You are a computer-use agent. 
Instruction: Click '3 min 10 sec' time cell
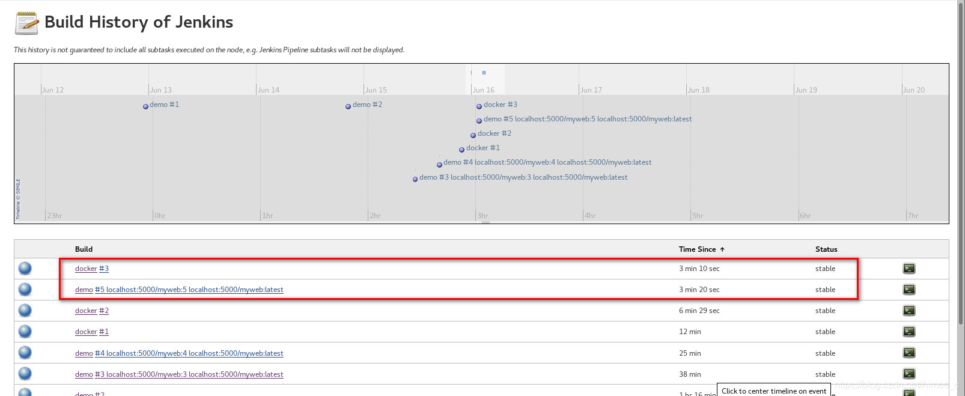(699, 269)
